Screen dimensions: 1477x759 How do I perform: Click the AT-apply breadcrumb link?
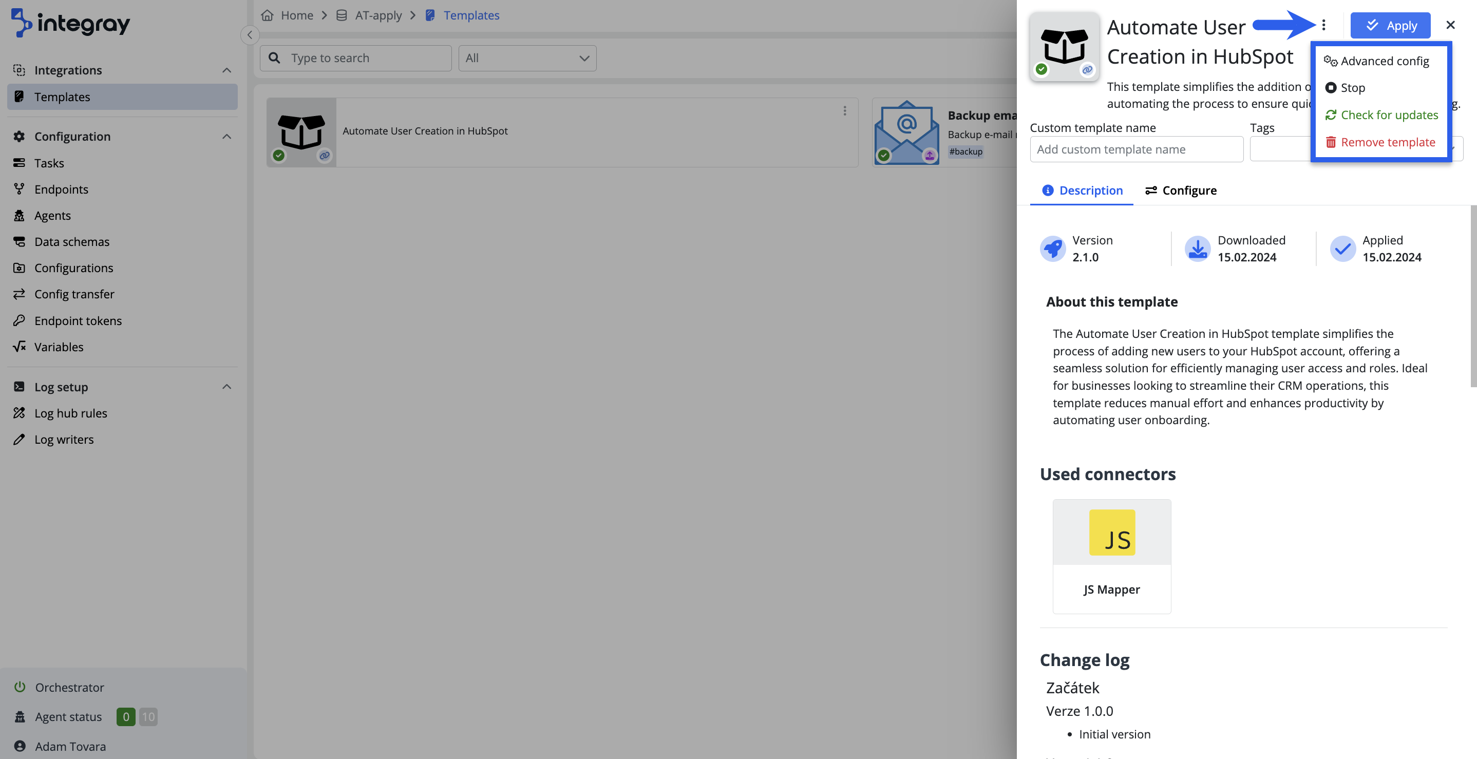click(377, 15)
